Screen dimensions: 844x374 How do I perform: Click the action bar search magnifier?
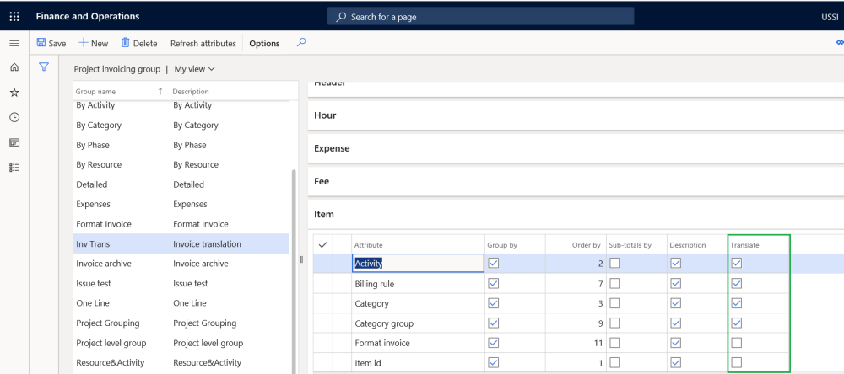pyautogui.click(x=301, y=43)
